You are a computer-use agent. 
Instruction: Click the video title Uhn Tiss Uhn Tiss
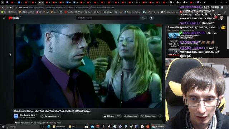(x=52, y=111)
